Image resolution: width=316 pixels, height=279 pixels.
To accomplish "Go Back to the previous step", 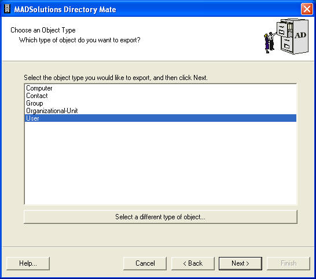I will point(193,263).
